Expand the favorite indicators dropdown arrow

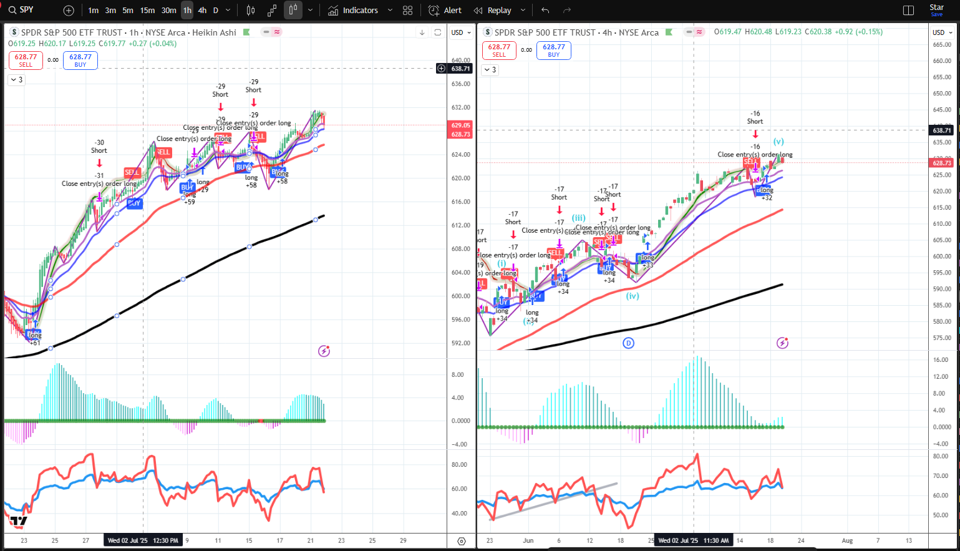(390, 11)
